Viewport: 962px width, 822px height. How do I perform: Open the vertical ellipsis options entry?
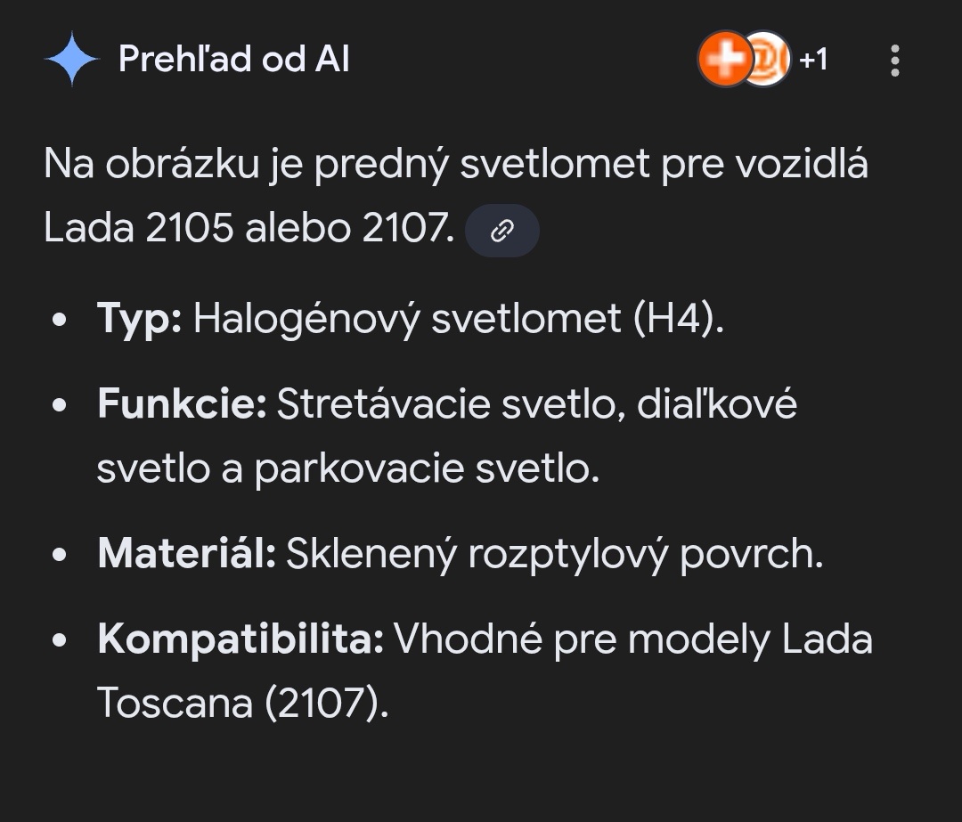click(x=893, y=59)
